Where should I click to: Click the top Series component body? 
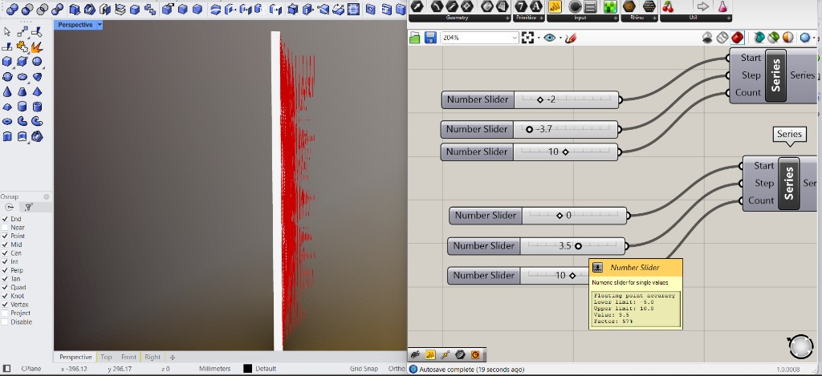click(776, 75)
